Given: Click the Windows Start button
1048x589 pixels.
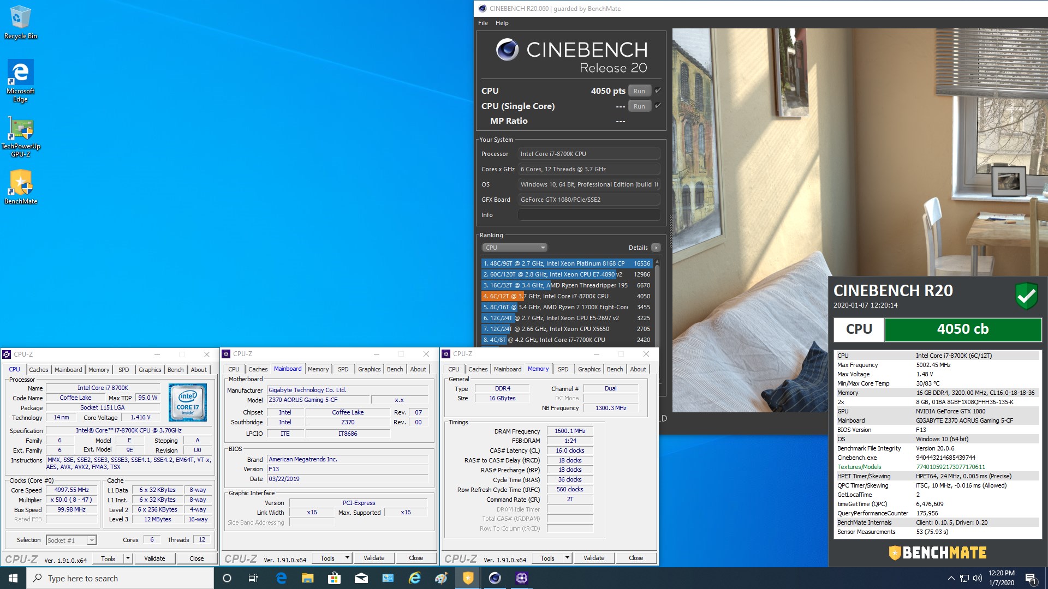Looking at the screenshot, I should pyautogui.click(x=13, y=578).
